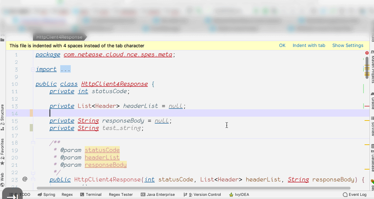
Task: Click the int keyword on line 11
Action: coord(83,91)
